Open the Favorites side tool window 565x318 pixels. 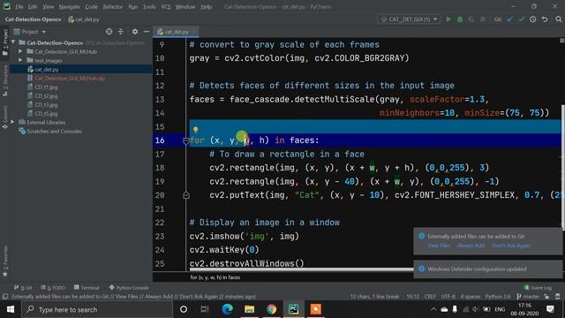point(5,261)
